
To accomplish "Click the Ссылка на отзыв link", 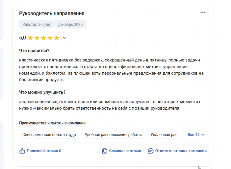I will click(125, 151).
